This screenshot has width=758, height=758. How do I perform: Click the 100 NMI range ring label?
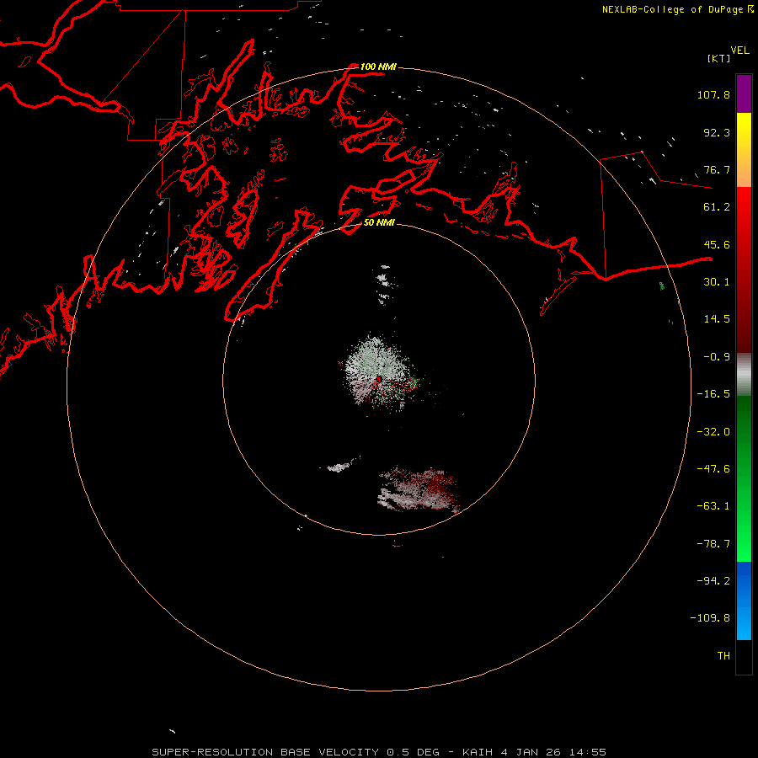tap(378, 67)
